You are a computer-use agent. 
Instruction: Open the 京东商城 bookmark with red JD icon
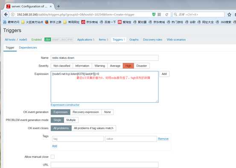pos(90,22)
